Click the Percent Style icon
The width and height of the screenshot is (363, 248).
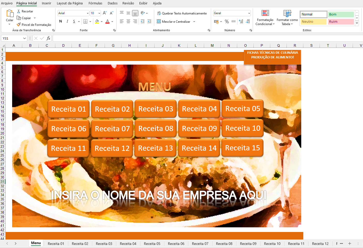point(227,22)
